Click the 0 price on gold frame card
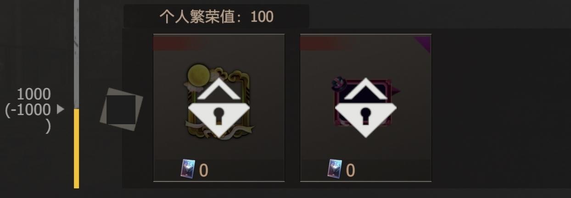 203,170
